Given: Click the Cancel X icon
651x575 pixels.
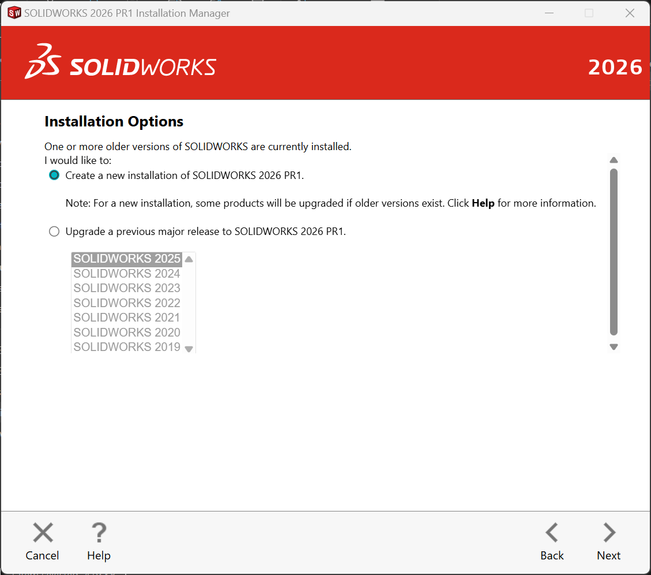Looking at the screenshot, I should click(42, 532).
